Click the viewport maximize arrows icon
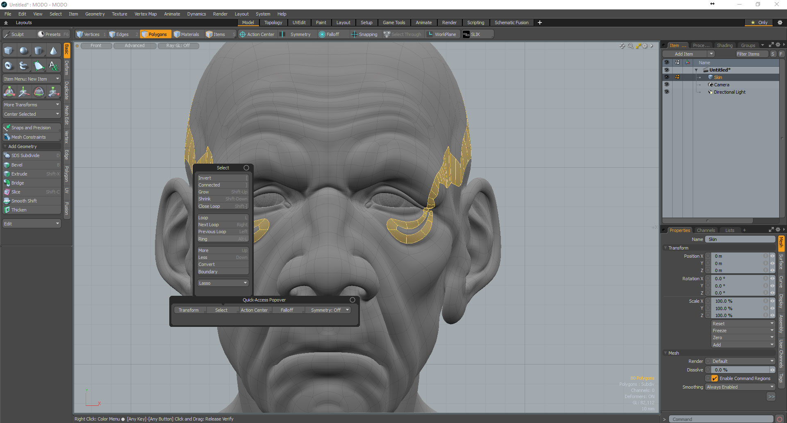The width and height of the screenshot is (787, 423). point(638,46)
